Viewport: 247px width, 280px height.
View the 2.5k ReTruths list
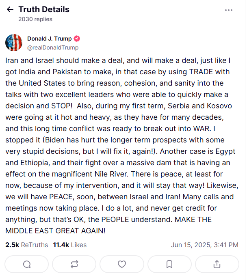(26, 245)
